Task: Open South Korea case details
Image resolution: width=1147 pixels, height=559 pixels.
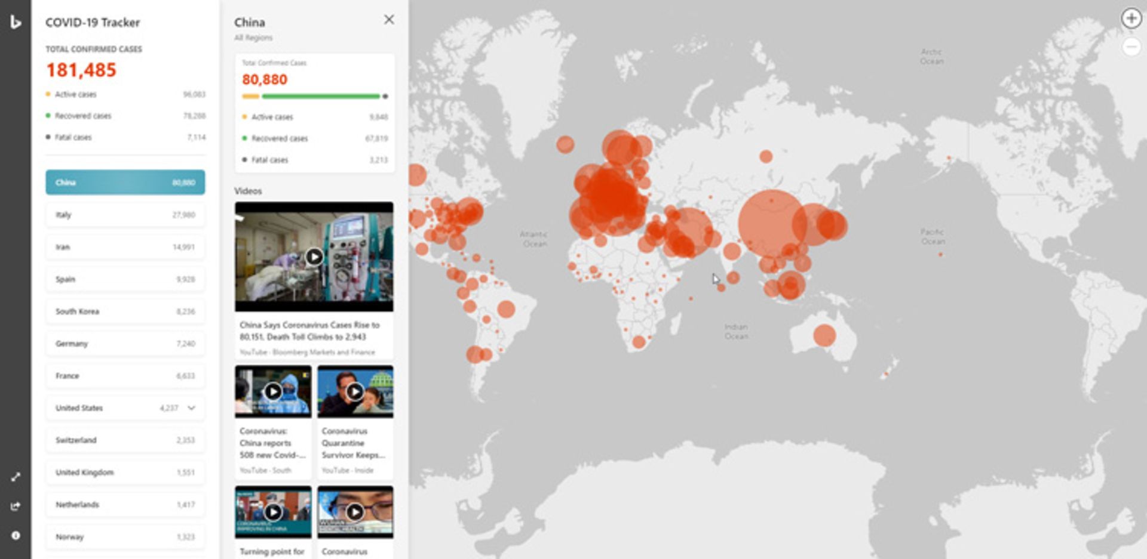Action: [x=125, y=311]
